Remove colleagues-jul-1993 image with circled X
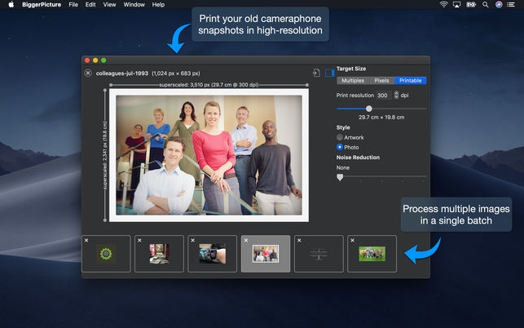 coord(88,73)
